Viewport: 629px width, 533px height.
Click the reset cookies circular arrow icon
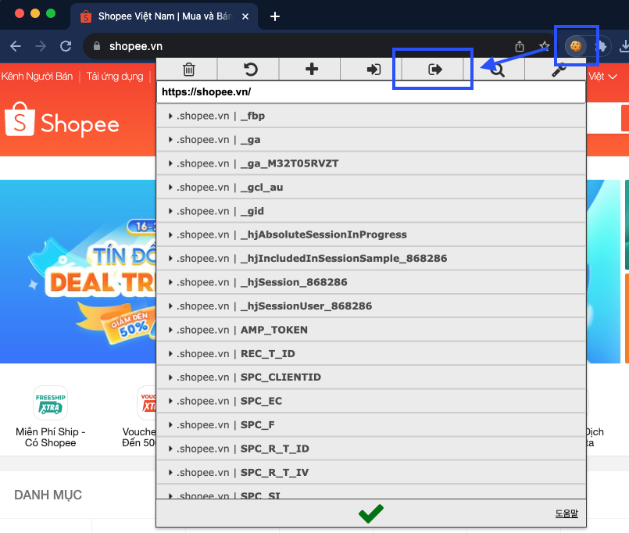(250, 70)
